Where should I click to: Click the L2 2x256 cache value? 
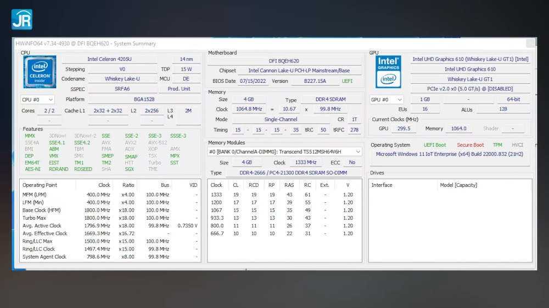[152, 111]
